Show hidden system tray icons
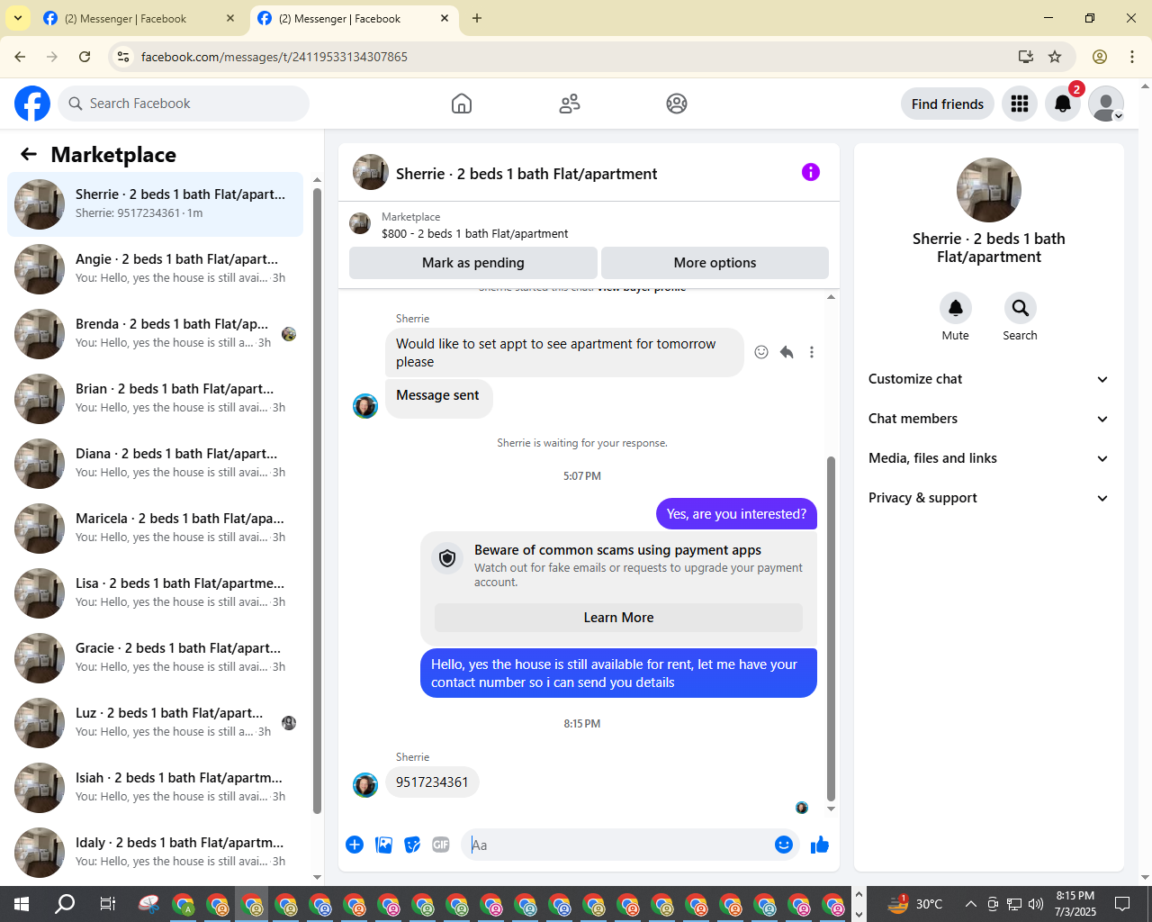 tap(970, 904)
